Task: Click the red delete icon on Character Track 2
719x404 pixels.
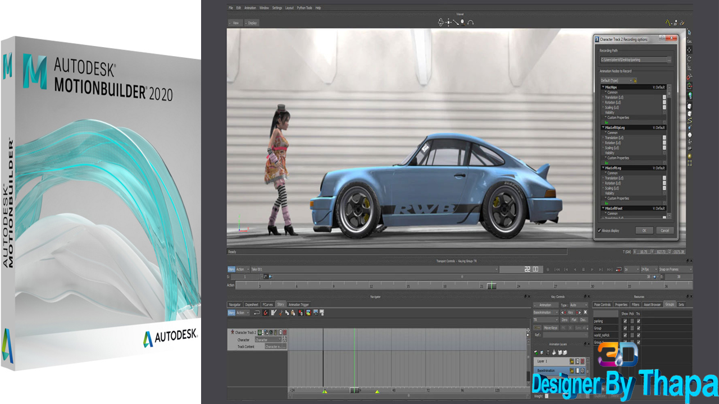Action: [284, 332]
